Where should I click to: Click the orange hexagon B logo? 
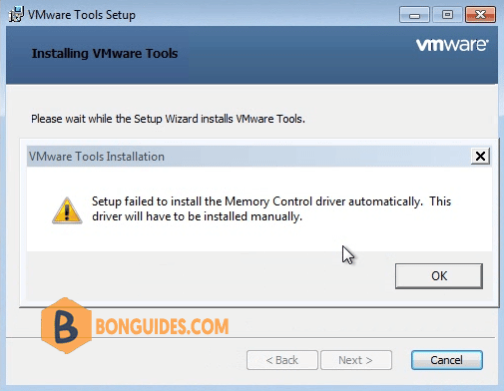coord(67,326)
